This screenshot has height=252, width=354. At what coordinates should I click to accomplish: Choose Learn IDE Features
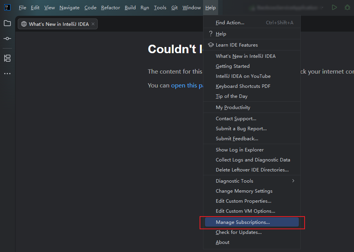point(252,45)
